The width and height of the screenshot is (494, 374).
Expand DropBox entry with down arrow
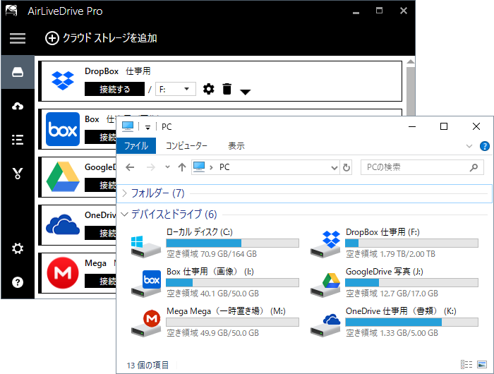[245, 91]
